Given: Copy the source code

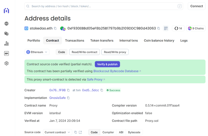Looking at the screenshot, I should [76, 132].
